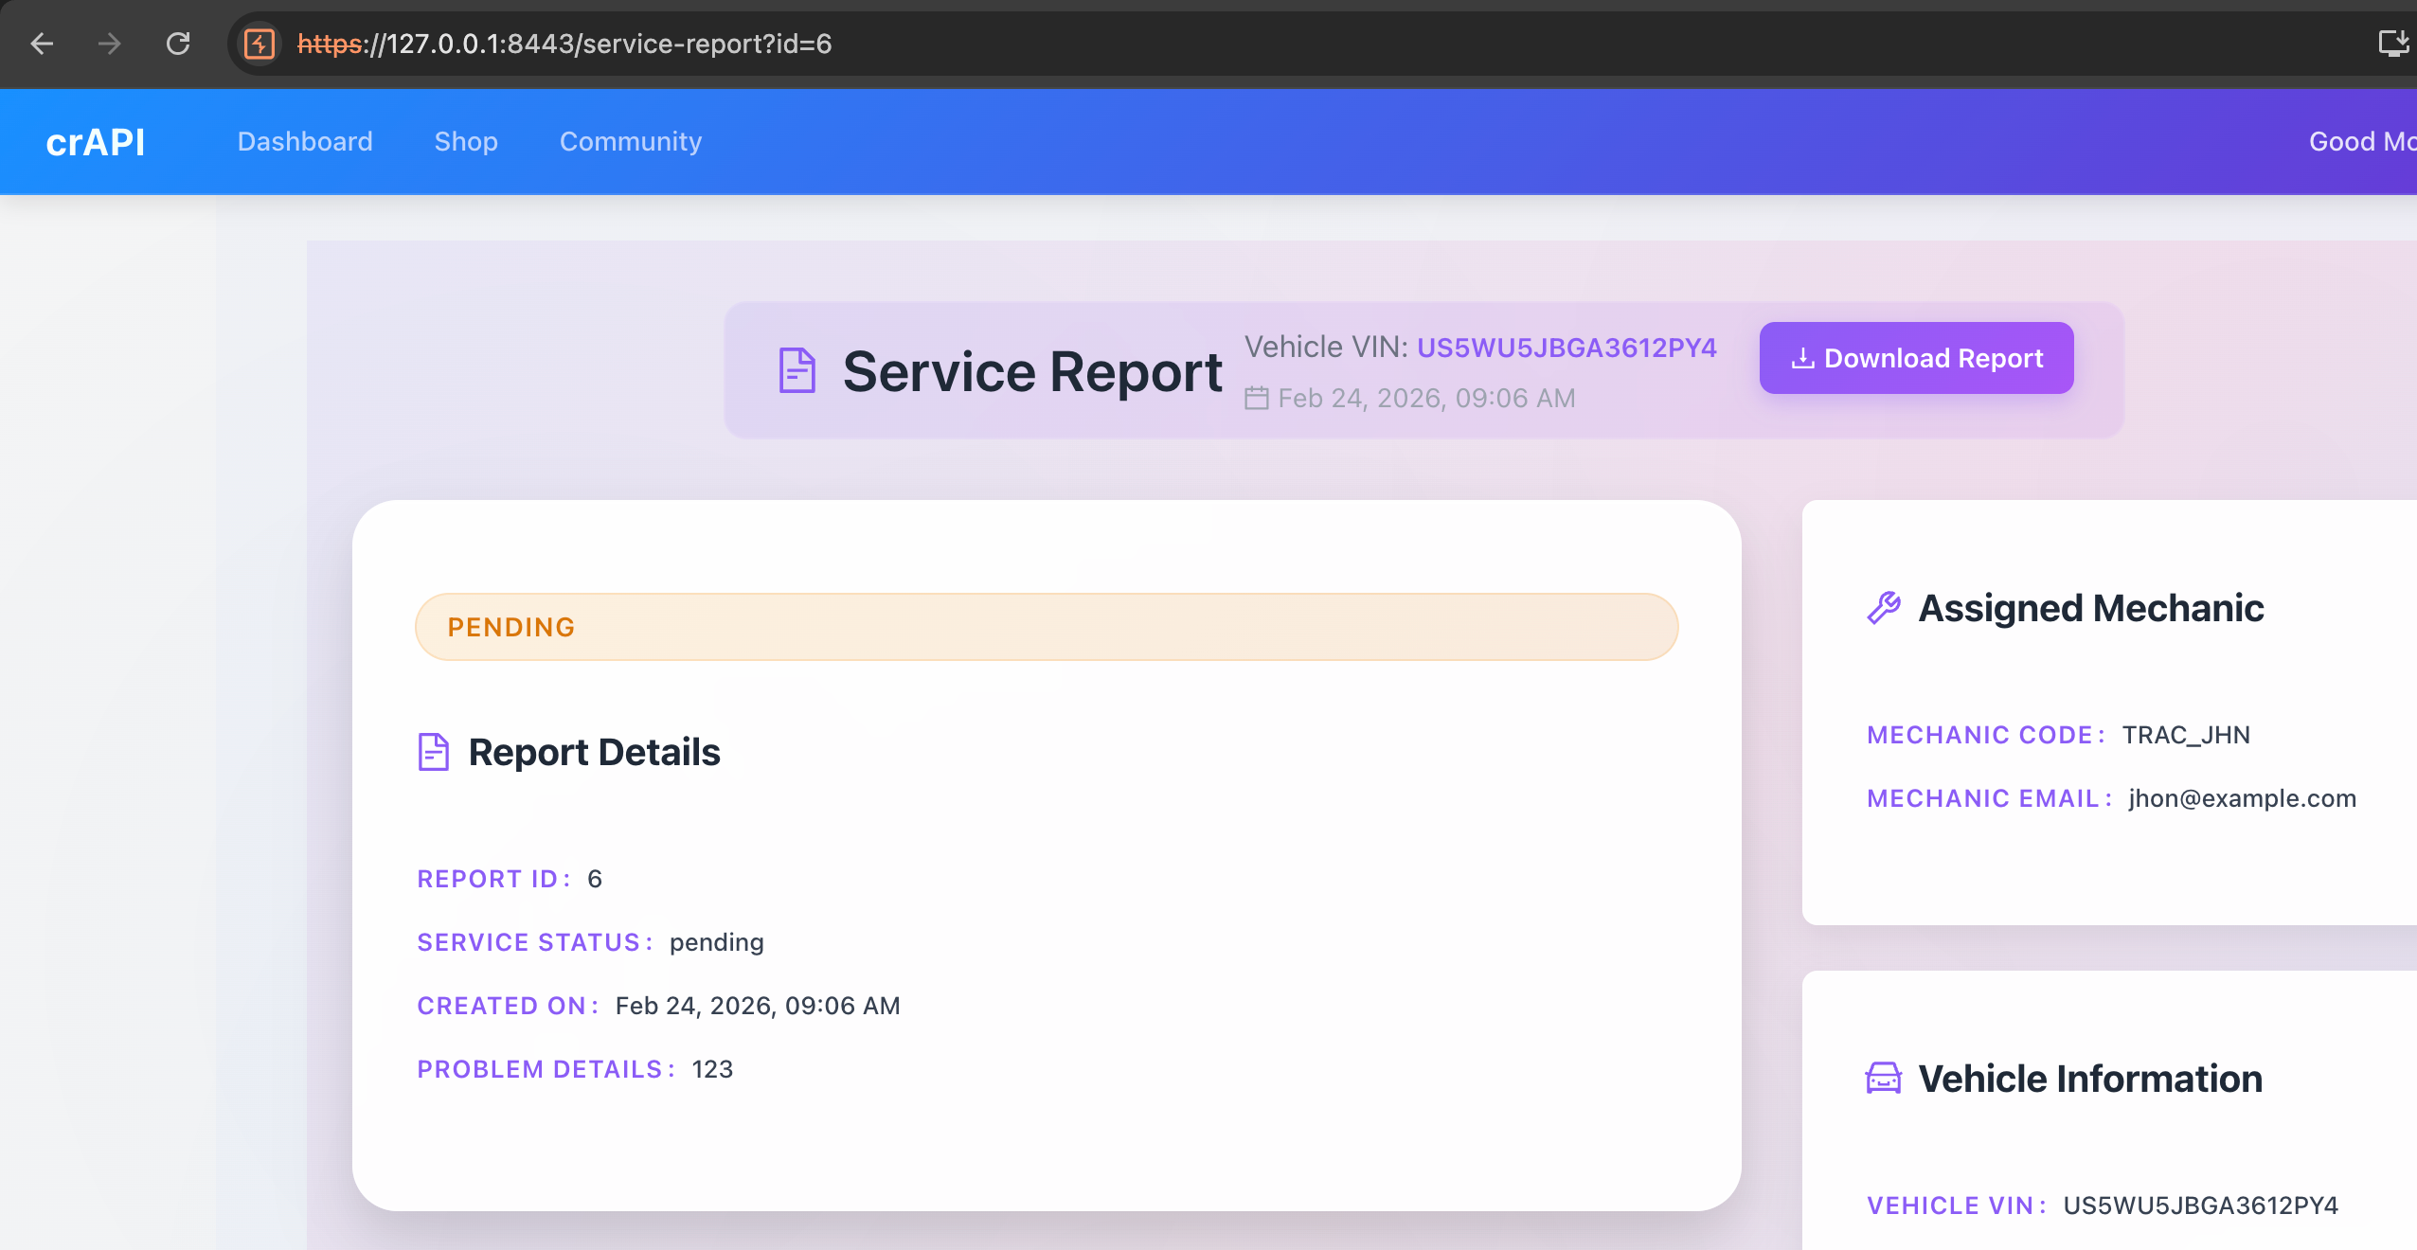Image resolution: width=2417 pixels, height=1250 pixels.
Task: Click the wrench icon by Assigned Mechanic
Action: (x=1884, y=608)
